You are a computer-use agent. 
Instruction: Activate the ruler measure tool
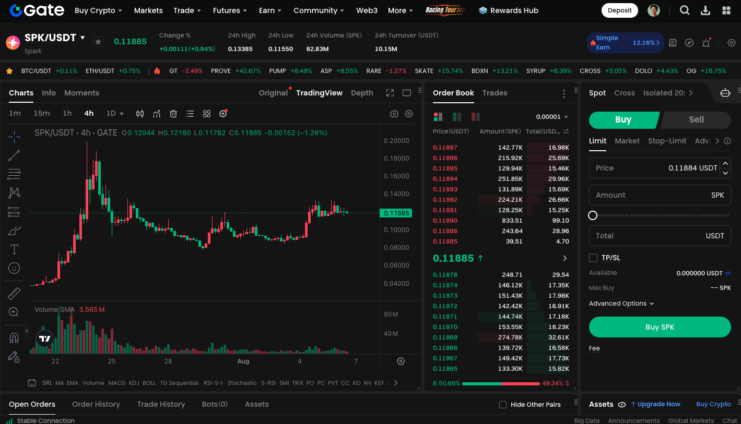tap(14, 294)
